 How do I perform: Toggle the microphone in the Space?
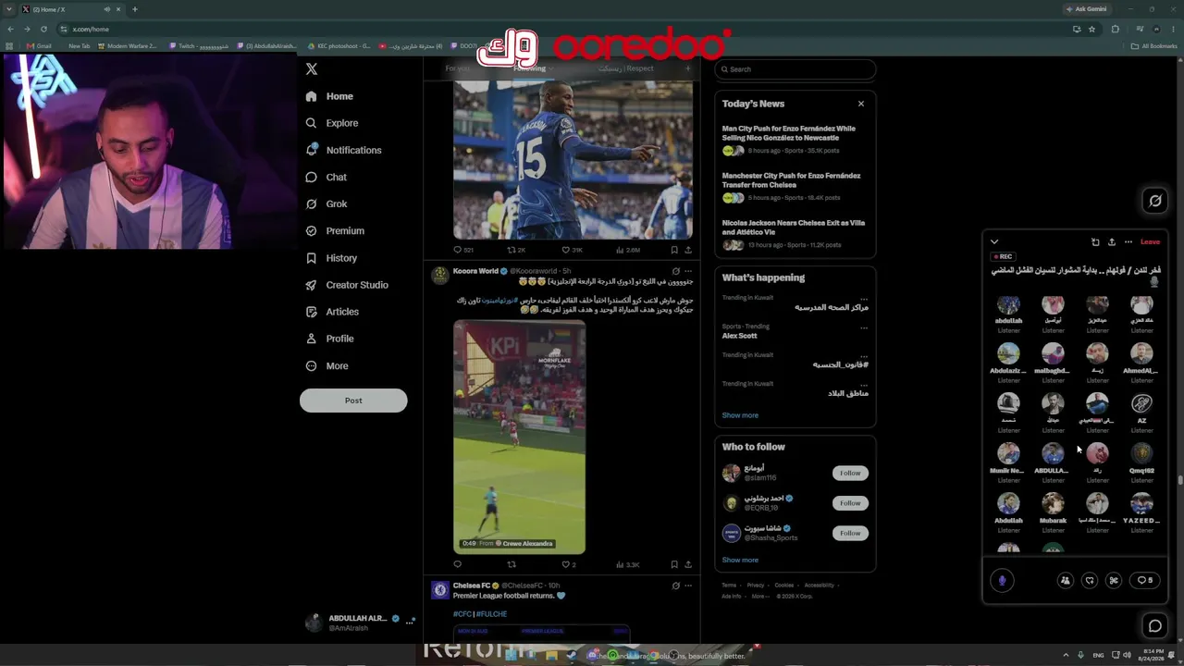point(1002,580)
